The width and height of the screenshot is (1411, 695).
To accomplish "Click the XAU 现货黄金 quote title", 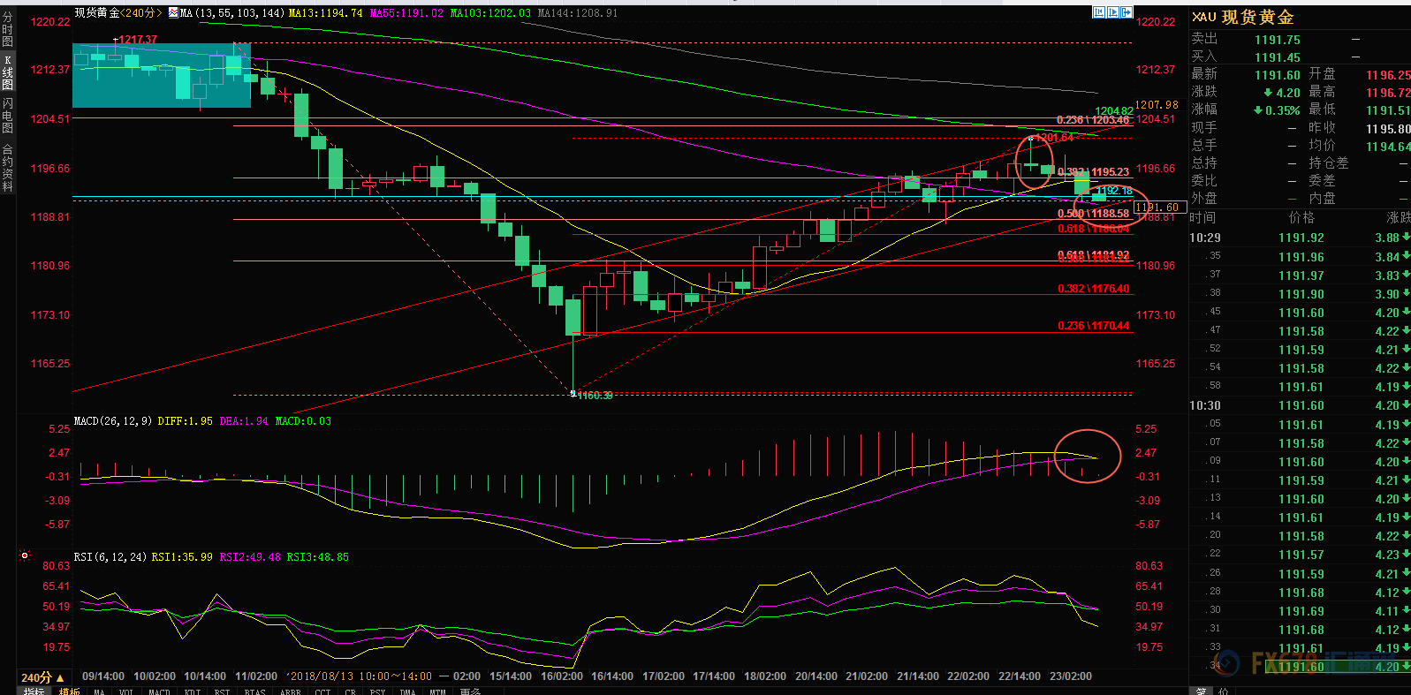I will pos(1243,17).
